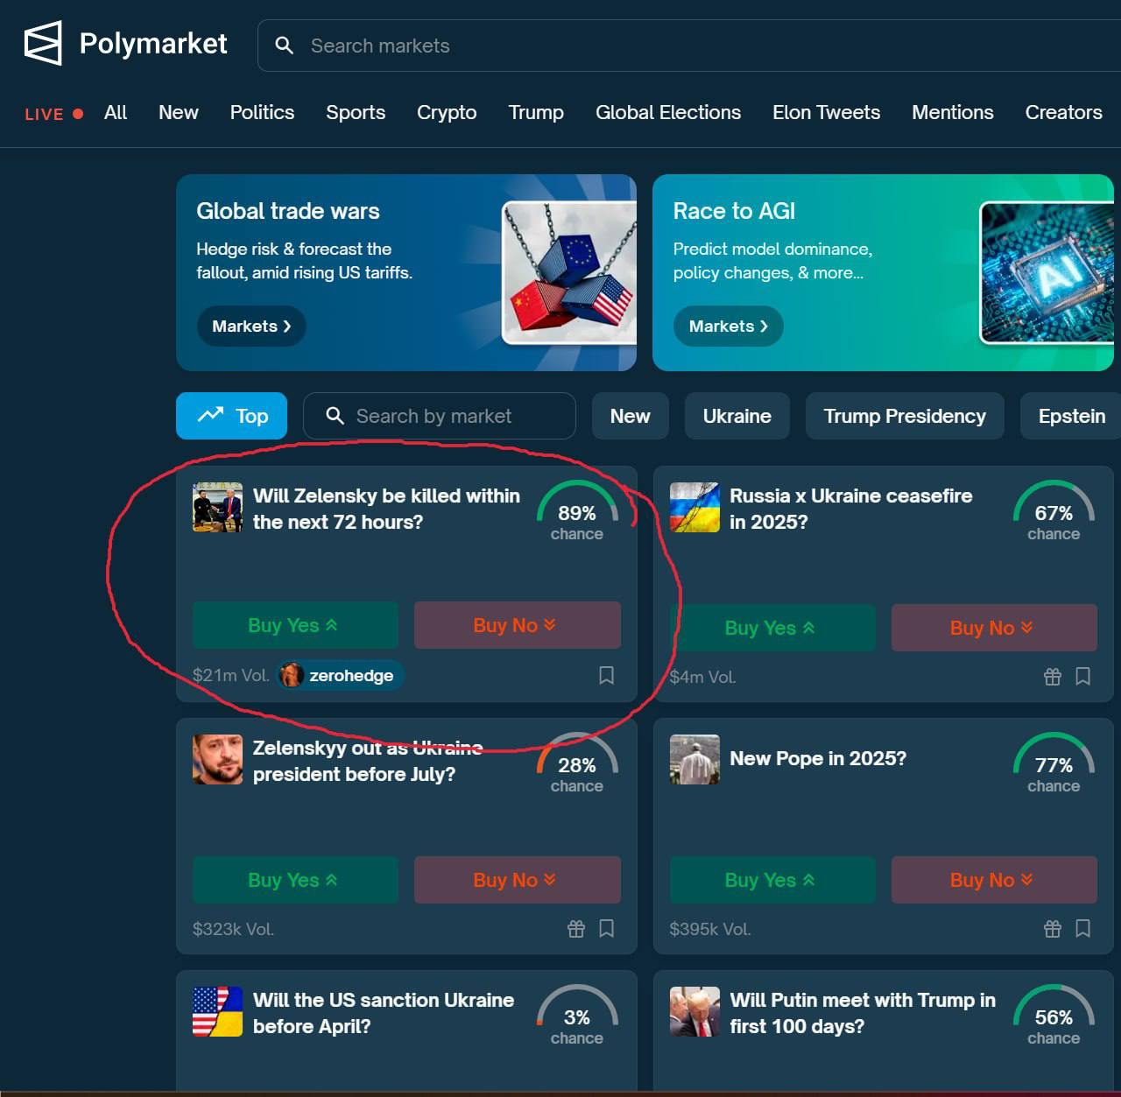Open 'Russia x Ukraine ceasefire in 2025?' title

pos(850,509)
